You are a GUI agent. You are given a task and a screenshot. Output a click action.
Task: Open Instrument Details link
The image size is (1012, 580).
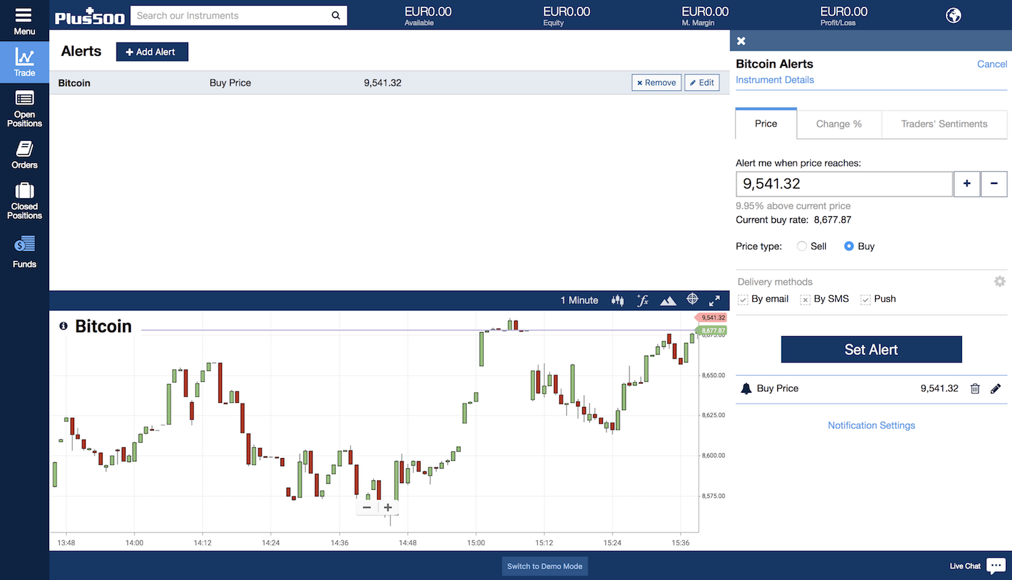[775, 79]
